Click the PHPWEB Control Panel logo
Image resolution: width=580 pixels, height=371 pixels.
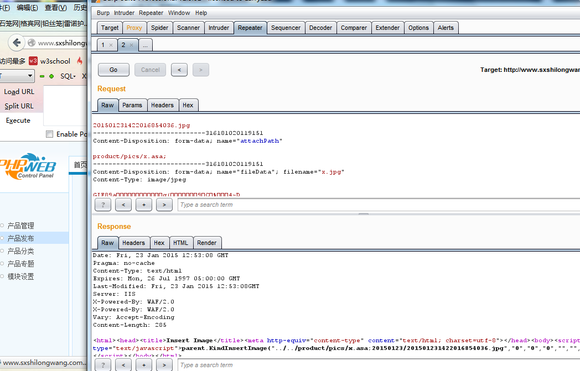point(28,166)
